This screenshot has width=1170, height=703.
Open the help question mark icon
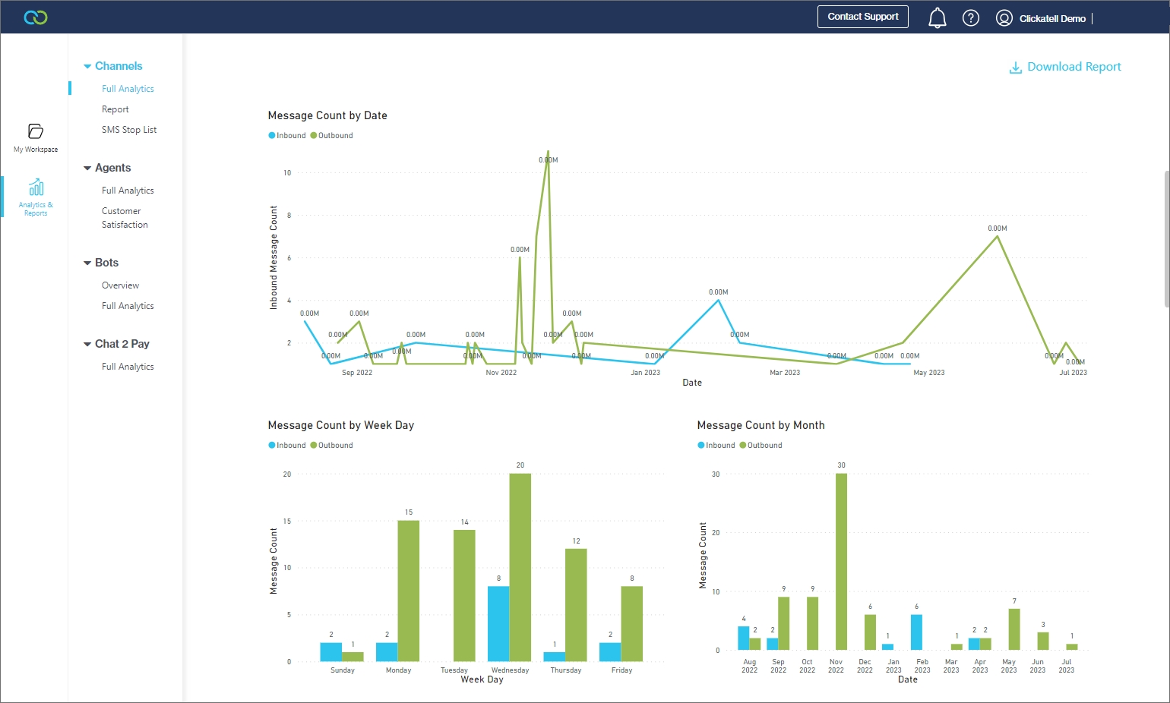[971, 18]
